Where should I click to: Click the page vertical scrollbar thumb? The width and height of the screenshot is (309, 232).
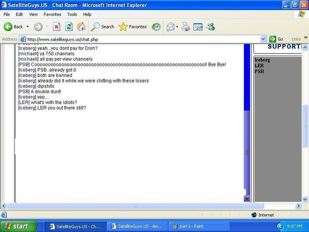point(305,126)
